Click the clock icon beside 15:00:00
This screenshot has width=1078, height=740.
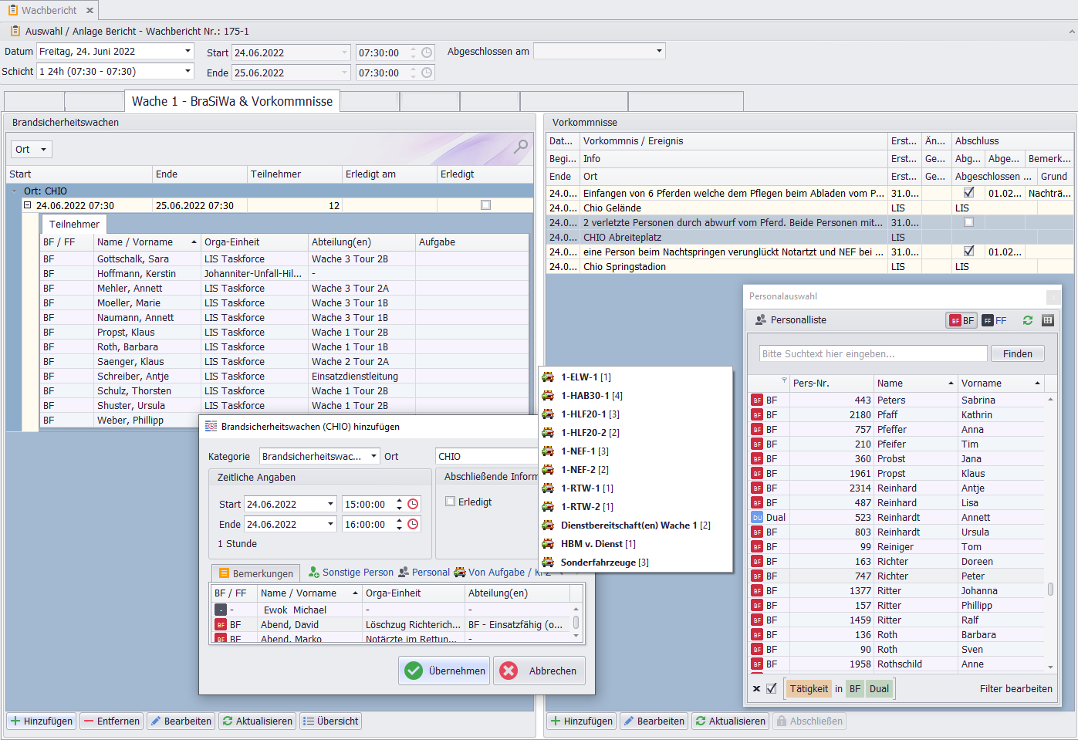click(413, 504)
